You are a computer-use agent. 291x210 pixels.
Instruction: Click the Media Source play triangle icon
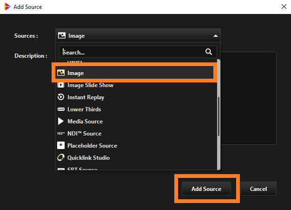point(61,121)
